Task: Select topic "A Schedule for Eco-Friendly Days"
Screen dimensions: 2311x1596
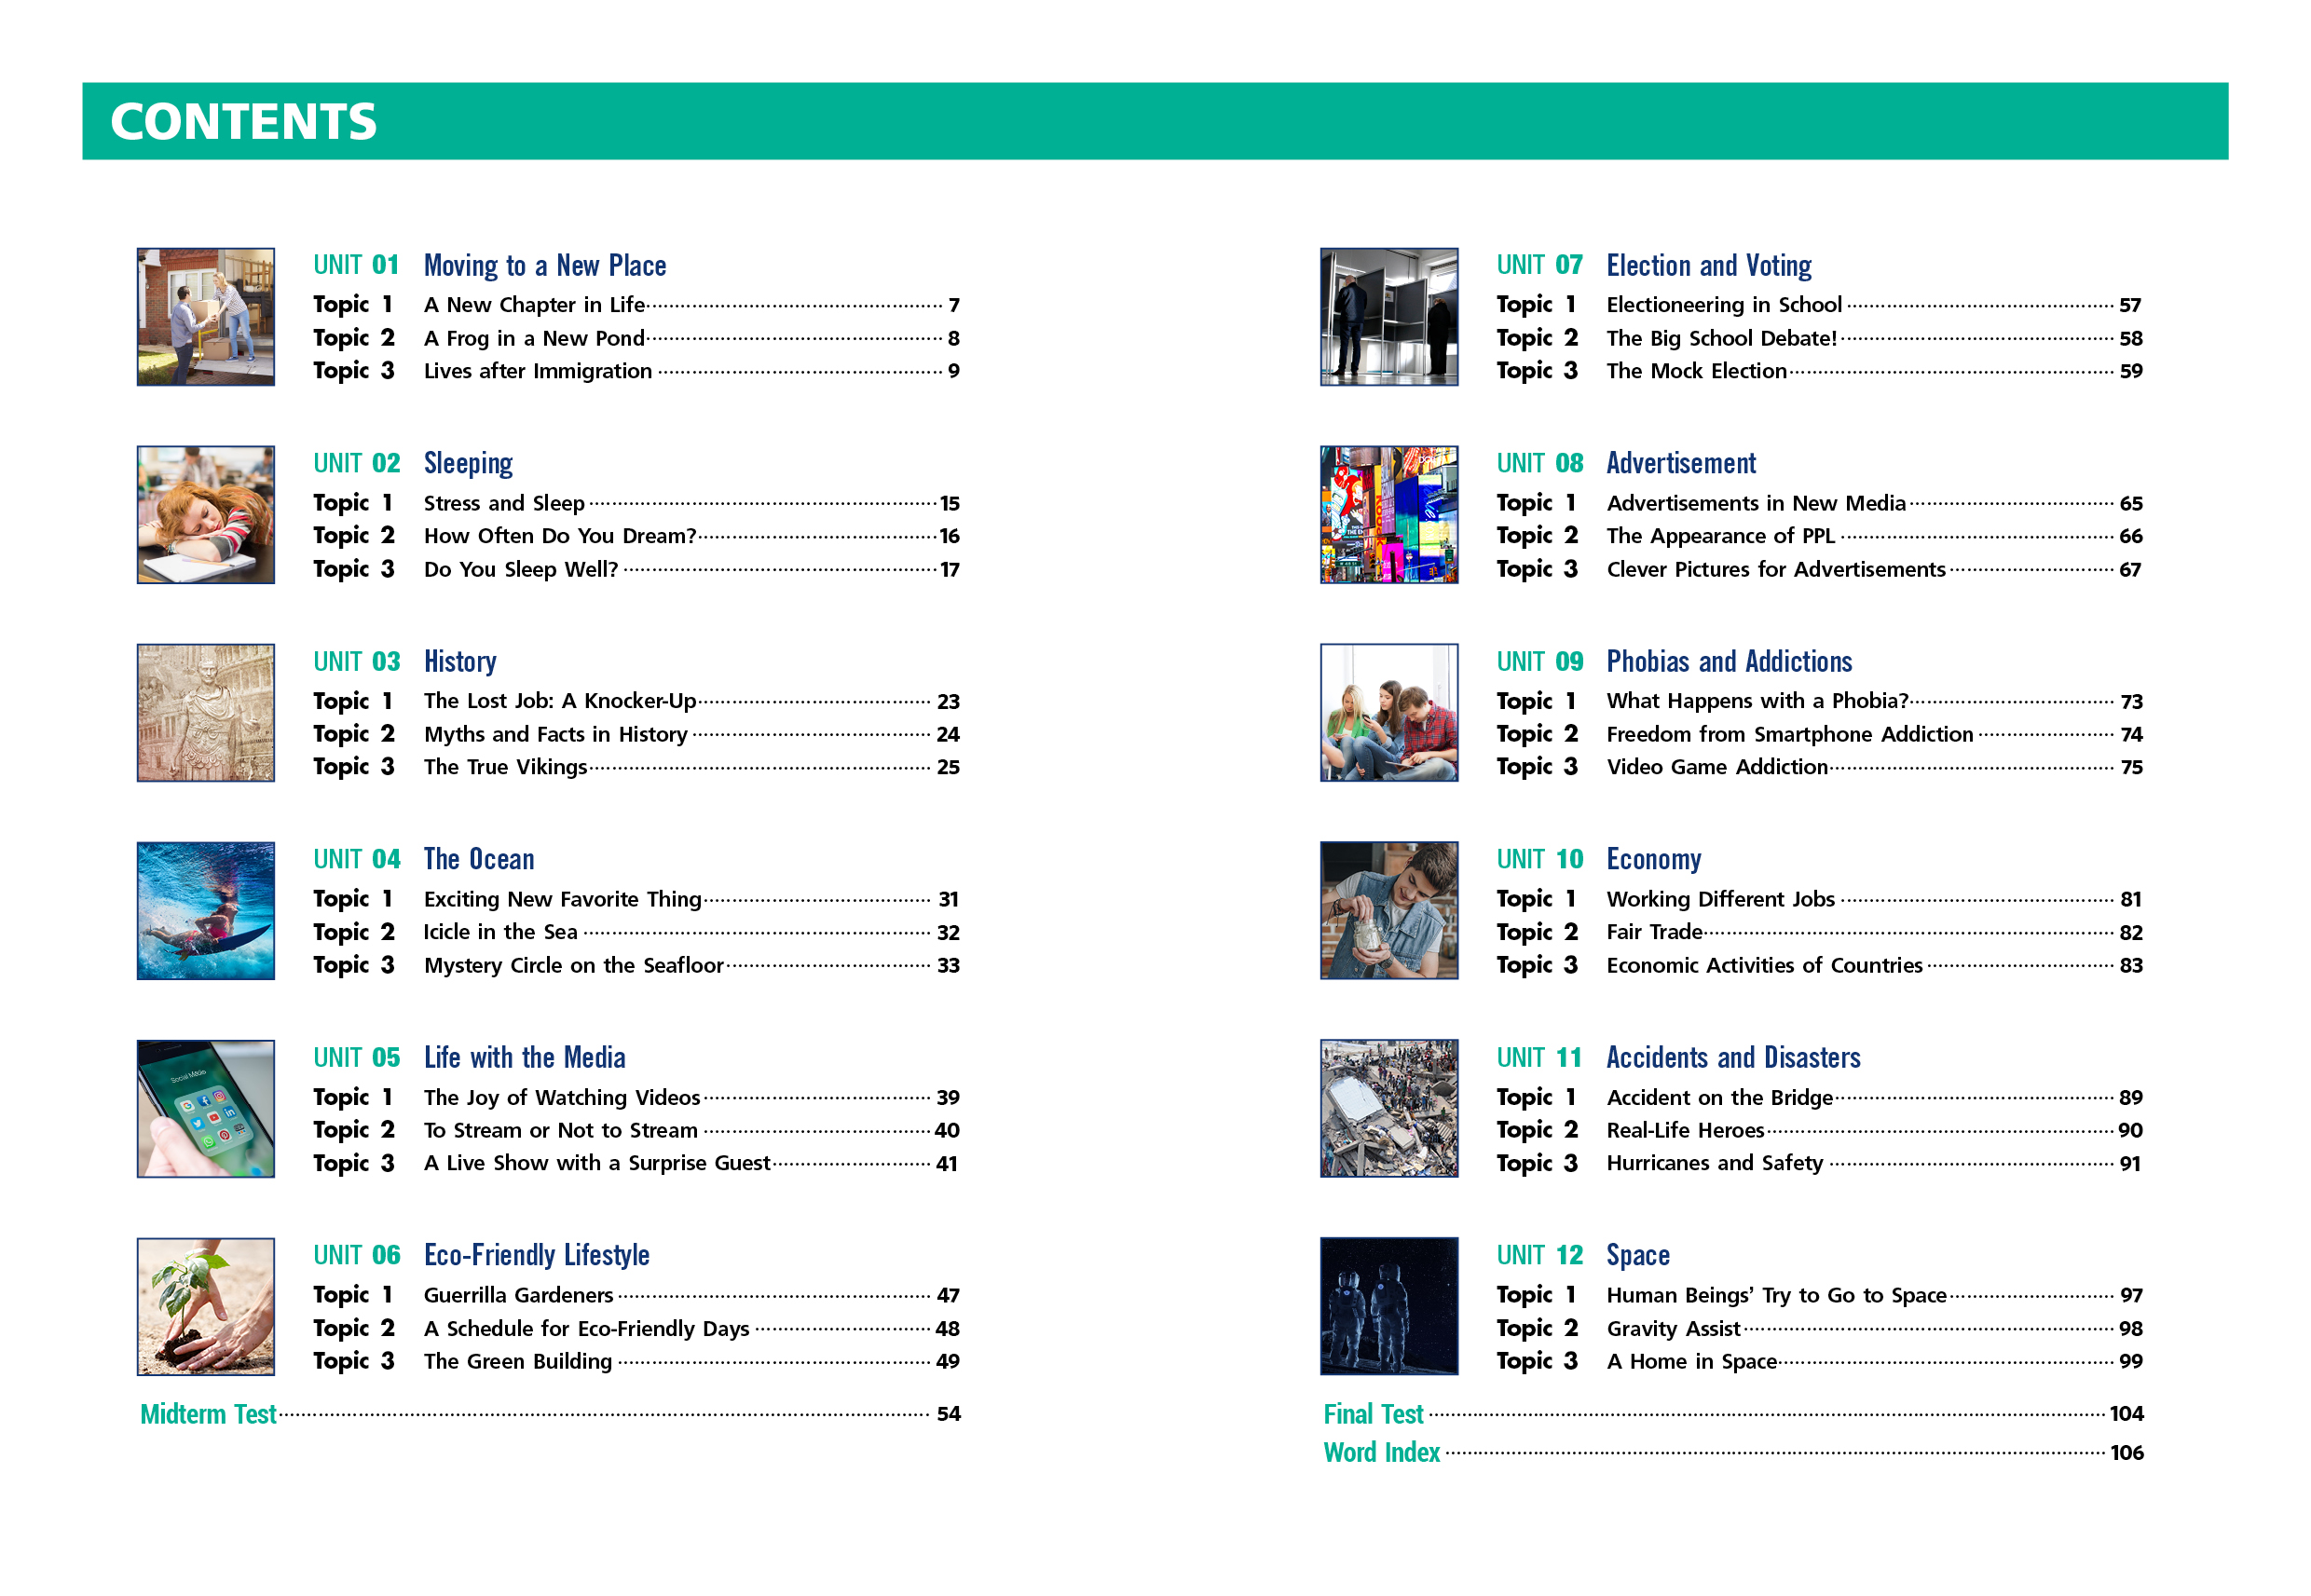Action: coord(587,1329)
